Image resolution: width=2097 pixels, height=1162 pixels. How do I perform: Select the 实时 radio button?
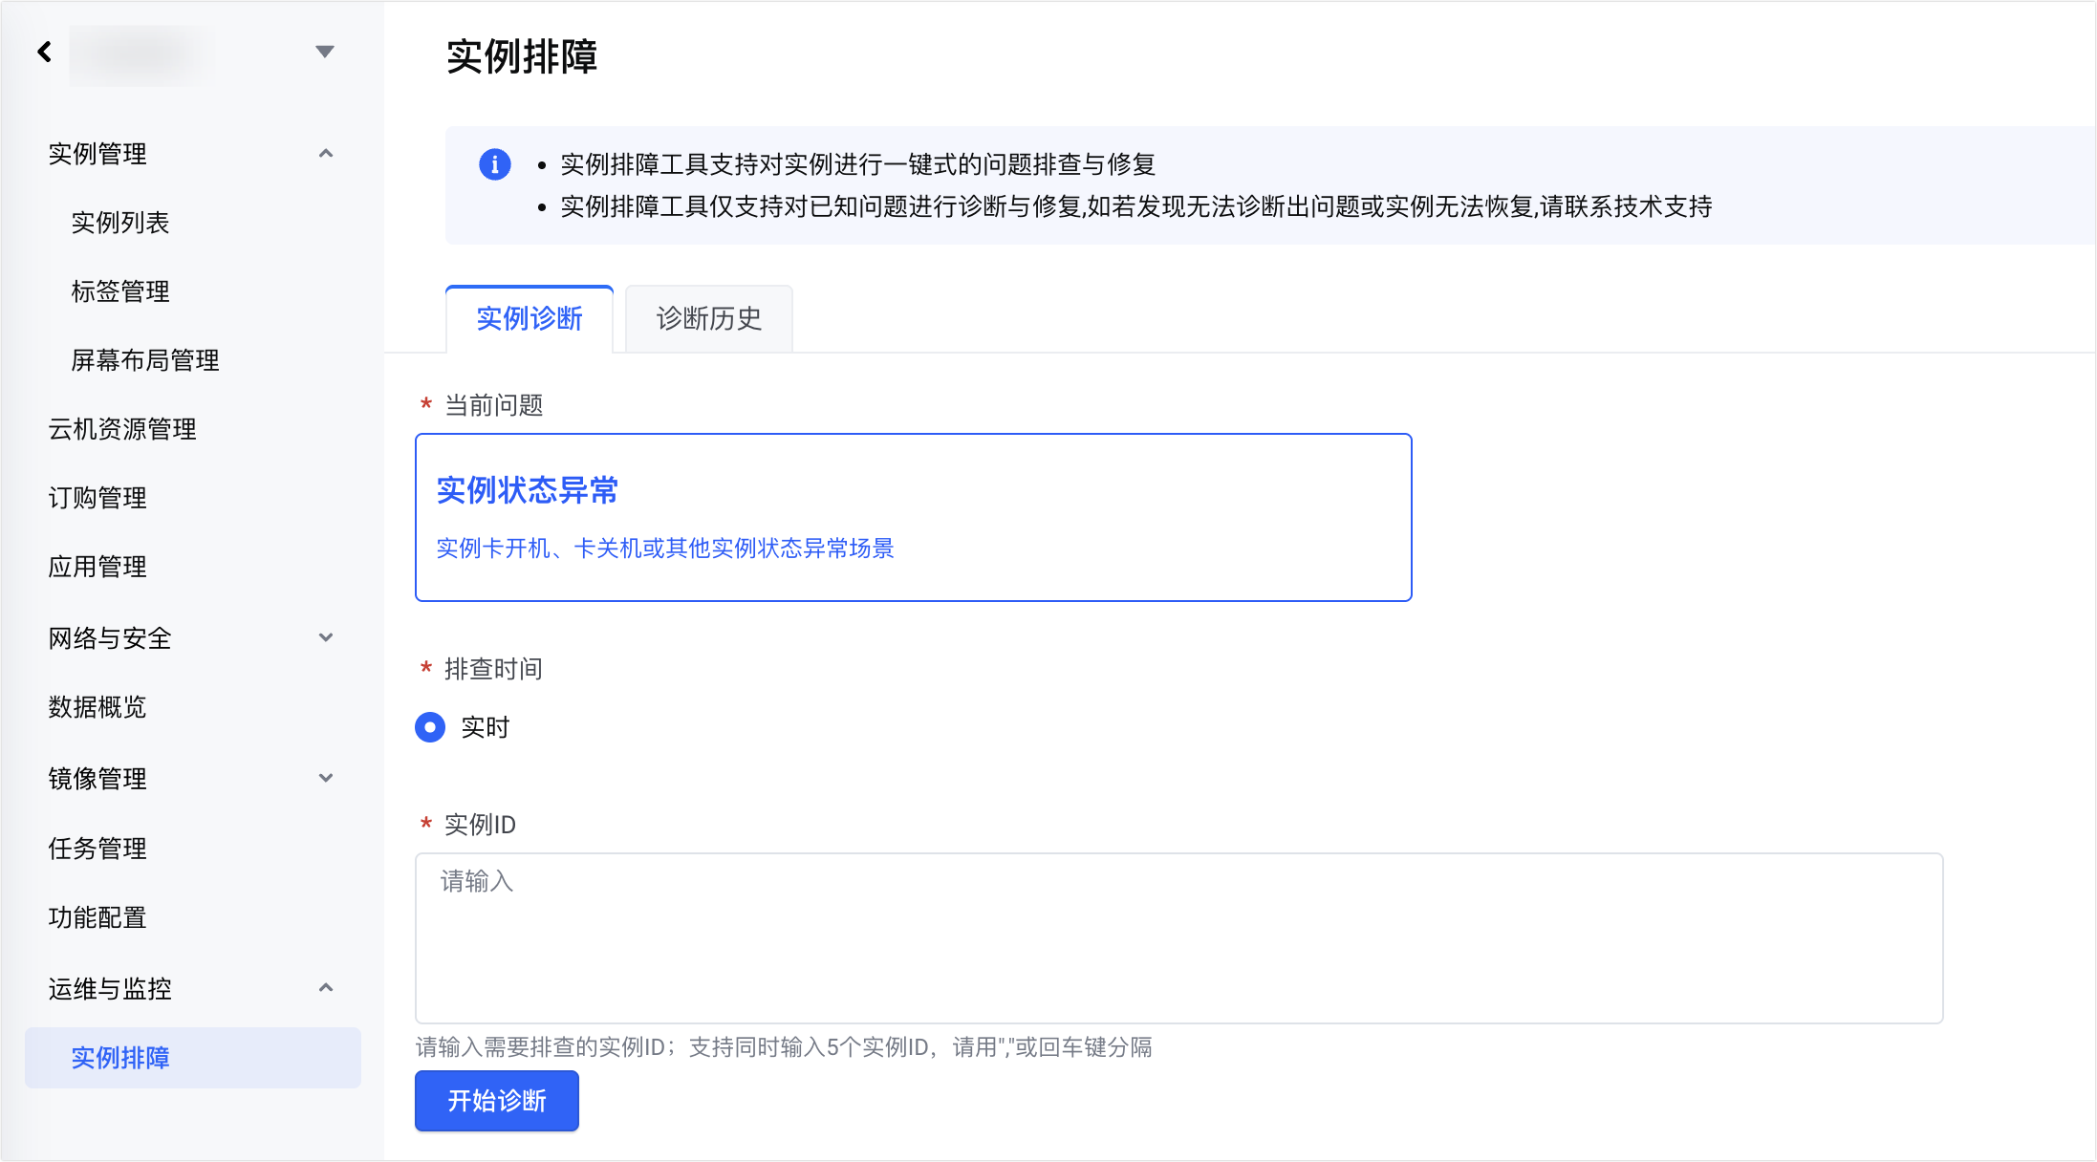430,727
